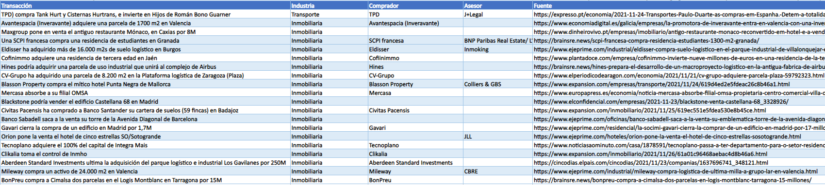Click the Eldisser buyer cell
Viewport: 825px width, 185px height.
pos(415,49)
